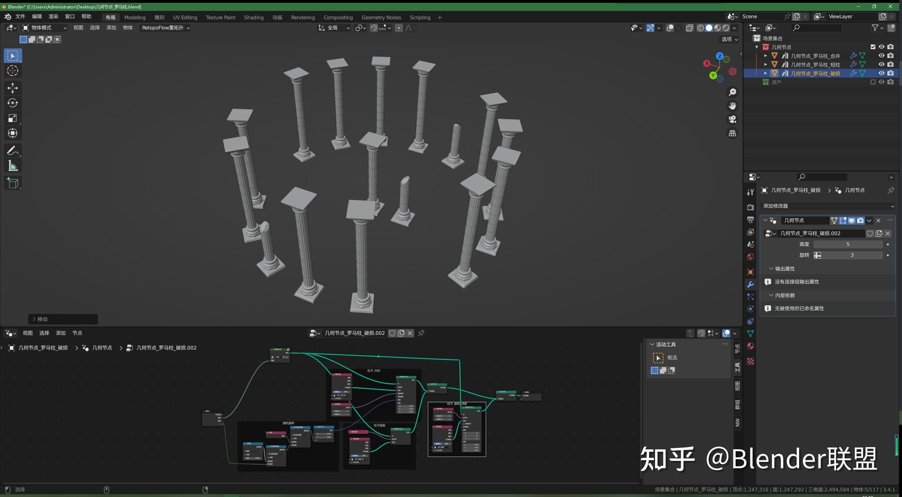Hide 几何节点_罗马柱_合并 in viewport
902x497 pixels.
882,56
